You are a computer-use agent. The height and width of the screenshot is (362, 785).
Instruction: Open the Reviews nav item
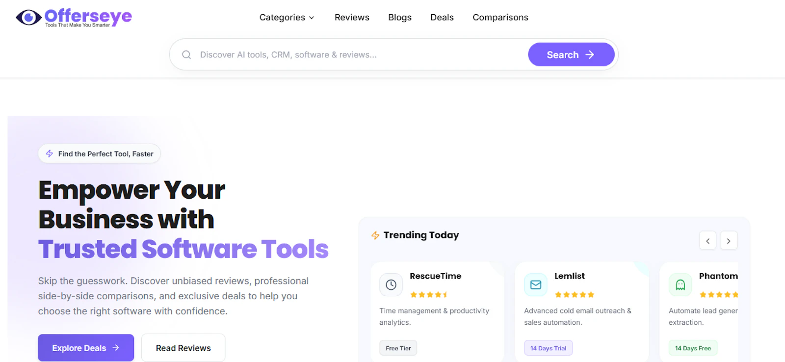point(352,18)
